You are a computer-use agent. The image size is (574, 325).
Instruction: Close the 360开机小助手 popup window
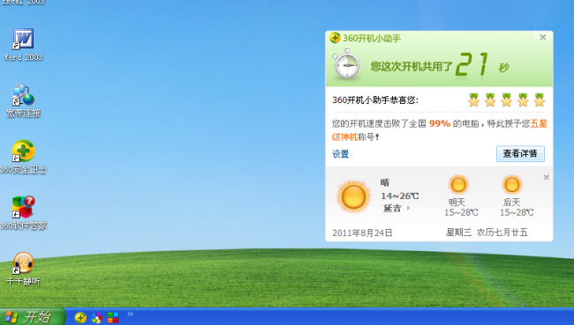(543, 37)
